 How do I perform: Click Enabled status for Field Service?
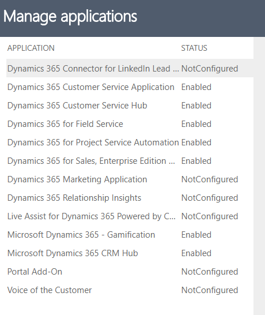[x=196, y=124]
